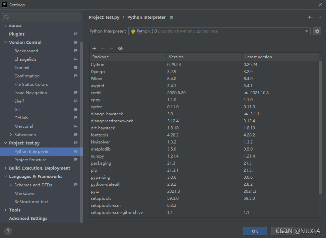
Task: Select Background under Version Control
Action: point(26,51)
